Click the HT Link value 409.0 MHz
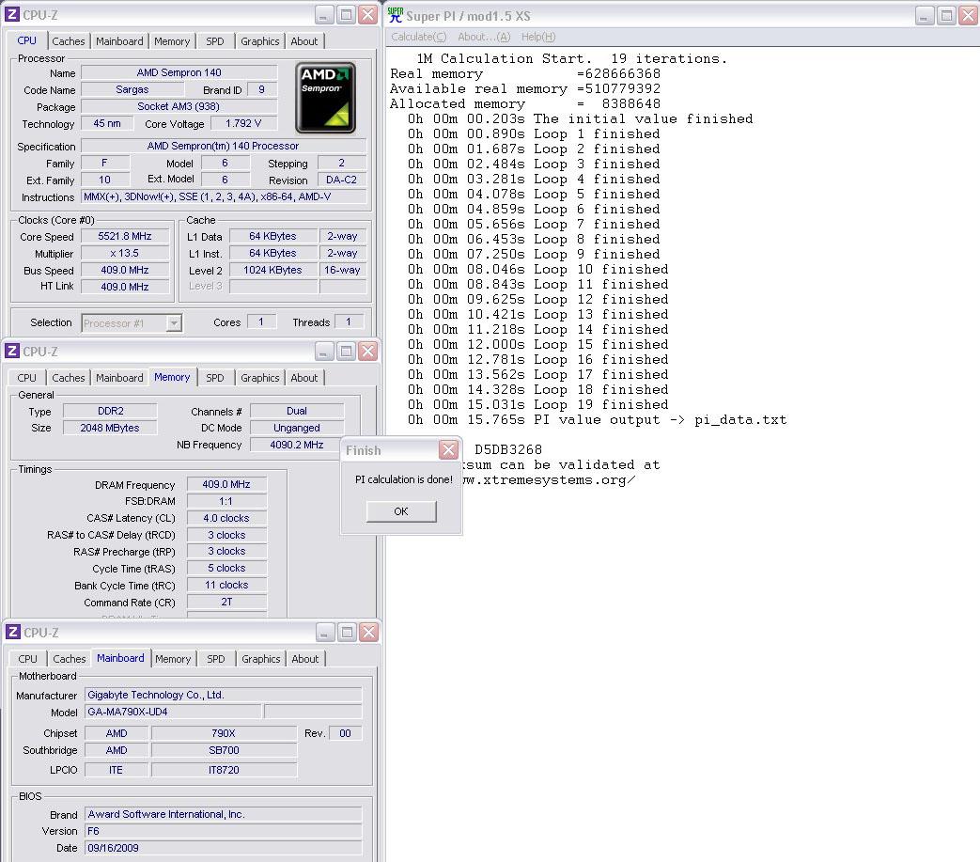Viewport: 980px width, 862px height. pyautogui.click(x=125, y=287)
